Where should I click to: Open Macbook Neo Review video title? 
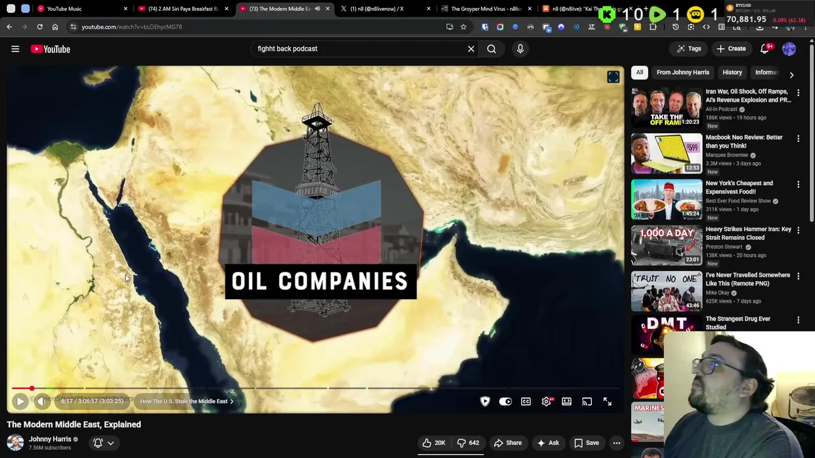[x=744, y=141]
